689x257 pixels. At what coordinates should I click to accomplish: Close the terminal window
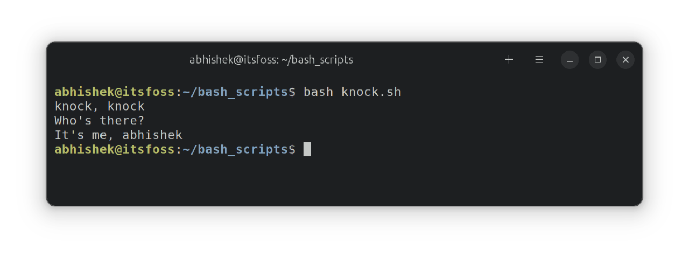coord(625,60)
